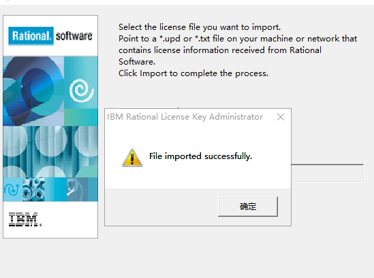Viewport: 374px width, 278px height.
Task: Click the 'contains license information' text line
Action: [220, 50]
